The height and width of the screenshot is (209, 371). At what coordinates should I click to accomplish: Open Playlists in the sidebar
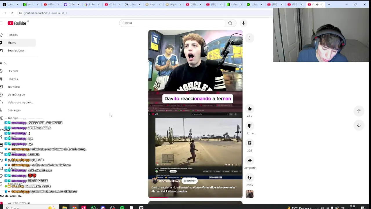[13, 79]
